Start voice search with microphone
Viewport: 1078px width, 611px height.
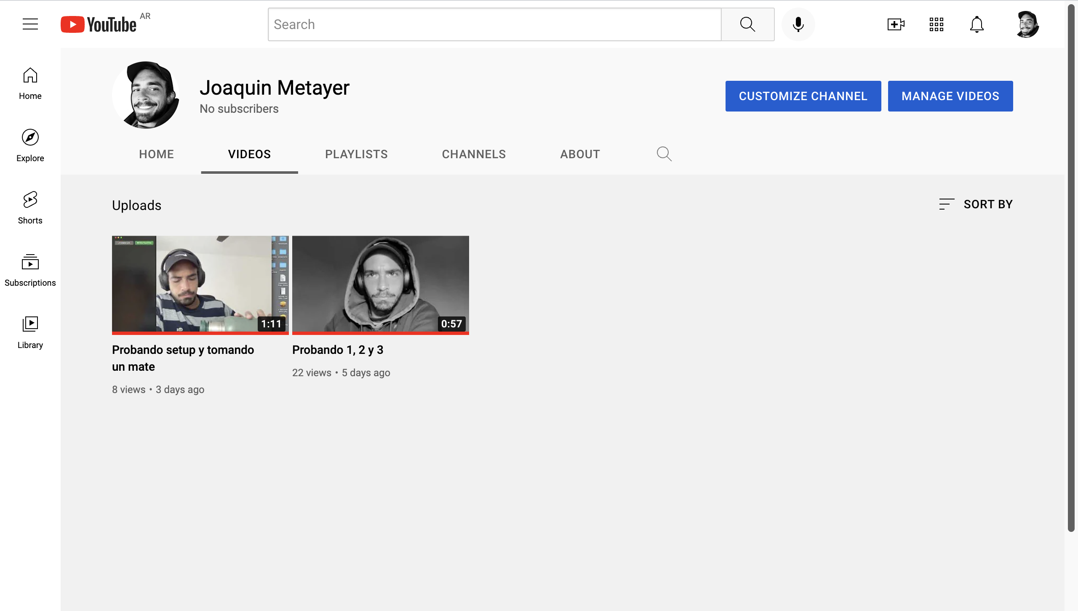(798, 24)
